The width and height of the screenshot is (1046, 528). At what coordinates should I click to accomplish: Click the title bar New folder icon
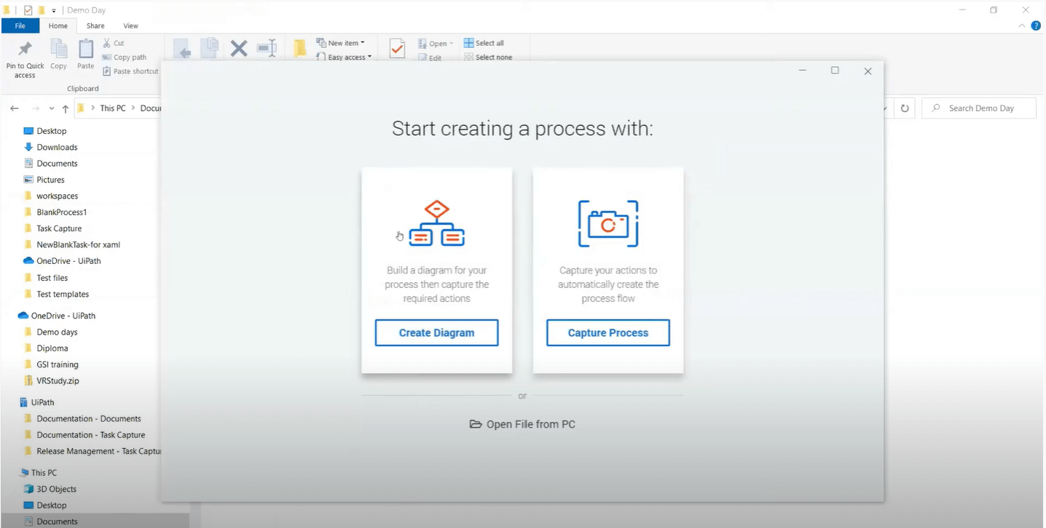click(x=42, y=10)
